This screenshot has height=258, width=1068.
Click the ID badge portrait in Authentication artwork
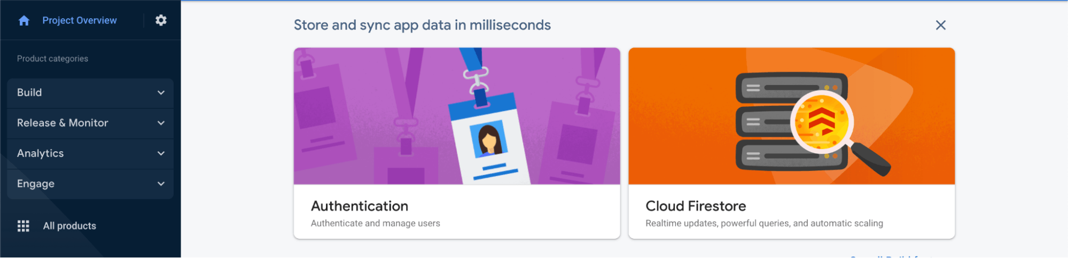point(489,138)
